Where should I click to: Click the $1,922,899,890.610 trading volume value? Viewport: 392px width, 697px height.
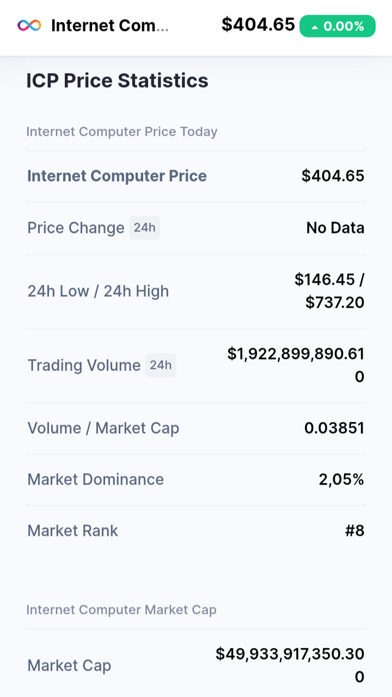pyautogui.click(x=296, y=365)
